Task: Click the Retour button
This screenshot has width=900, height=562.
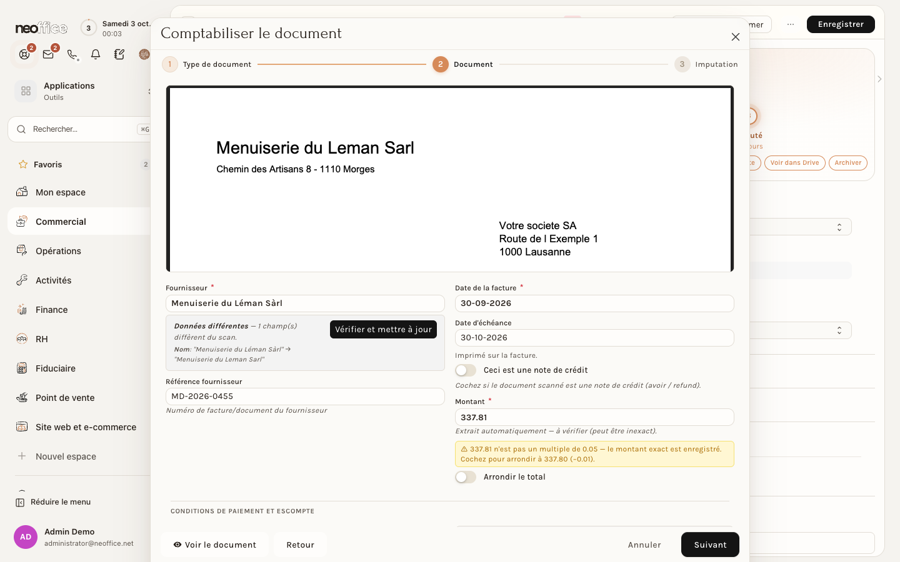Action: (x=300, y=545)
